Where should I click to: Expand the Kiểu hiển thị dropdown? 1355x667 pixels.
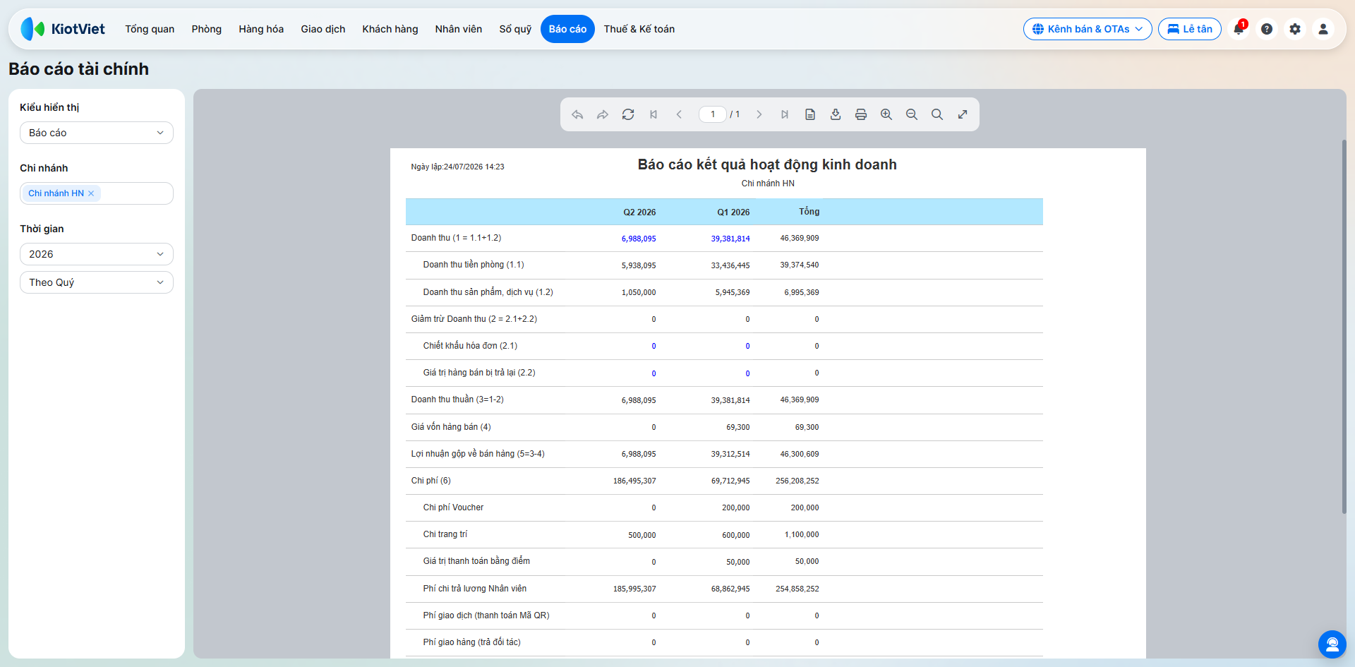point(97,133)
